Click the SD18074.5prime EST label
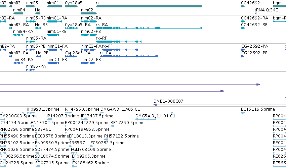Screen dimensions: 286x168 (x=52, y=156)
